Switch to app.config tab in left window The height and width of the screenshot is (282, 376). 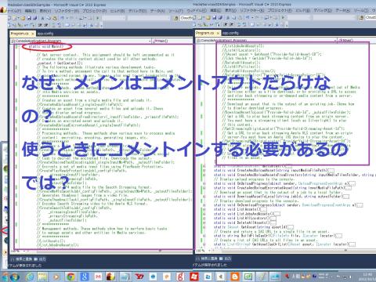tap(45, 34)
